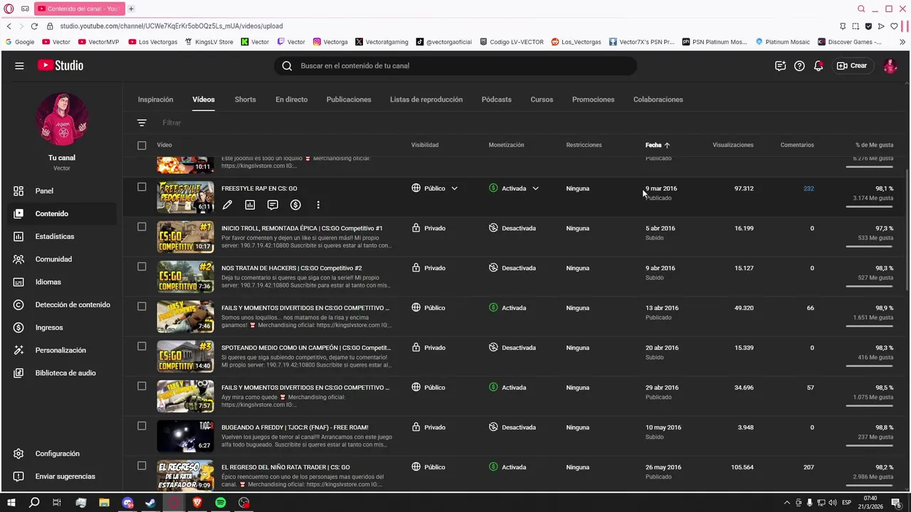The height and width of the screenshot is (512, 911).
Task: Reload the browser page
Action: [x=35, y=26]
